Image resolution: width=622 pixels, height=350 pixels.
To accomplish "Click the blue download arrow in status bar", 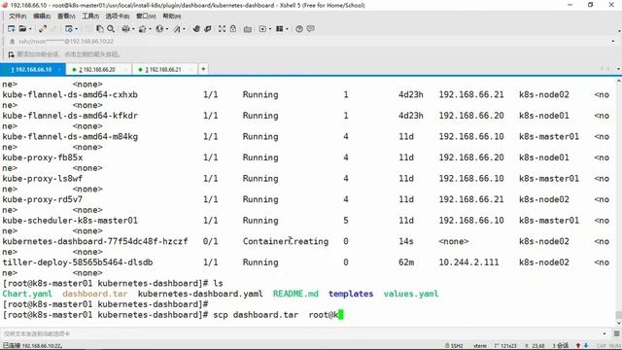I will (586, 346).
